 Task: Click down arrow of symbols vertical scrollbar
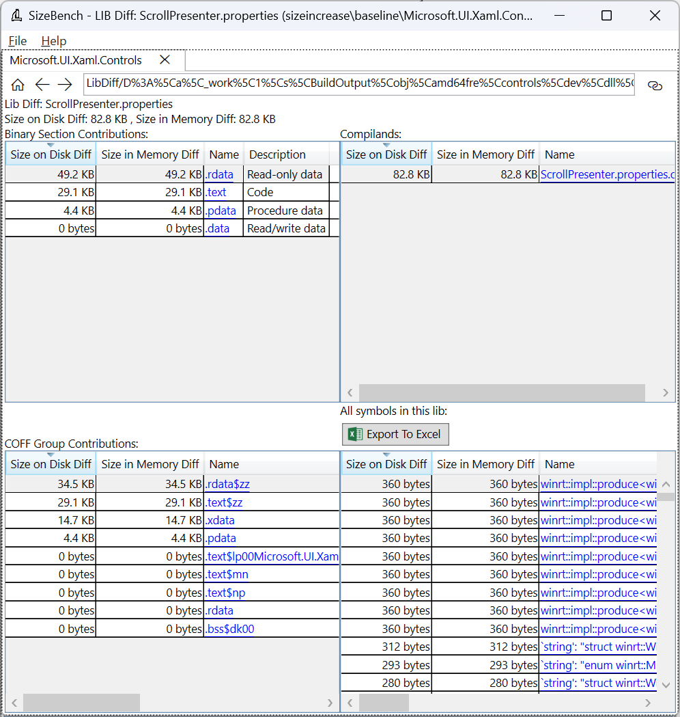[666, 685]
